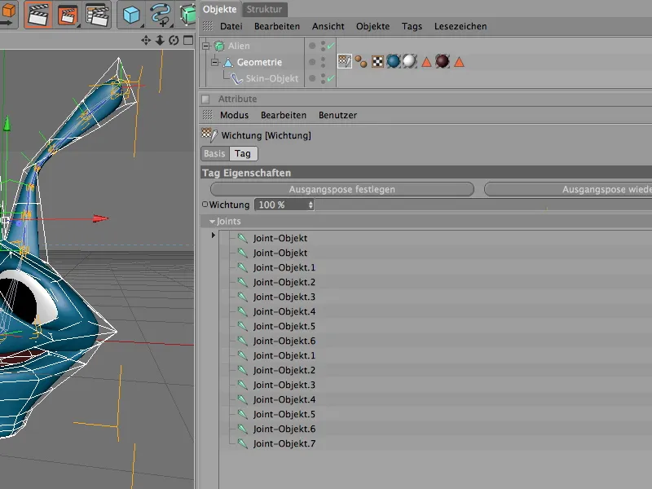Switch to the Struktur tab
Screen dimensions: 652x489
click(x=264, y=9)
